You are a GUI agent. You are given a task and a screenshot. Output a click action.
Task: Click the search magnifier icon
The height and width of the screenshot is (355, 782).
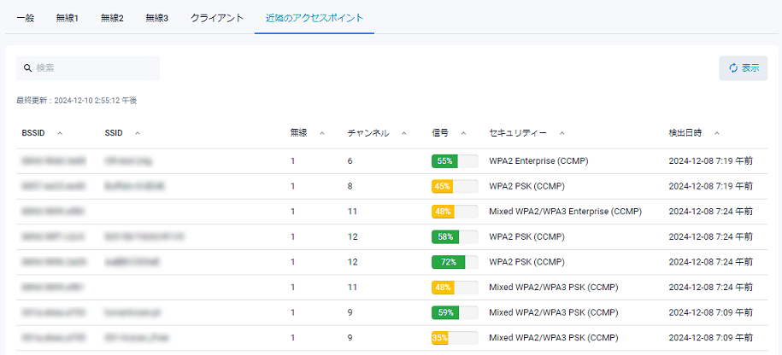[28, 68]
